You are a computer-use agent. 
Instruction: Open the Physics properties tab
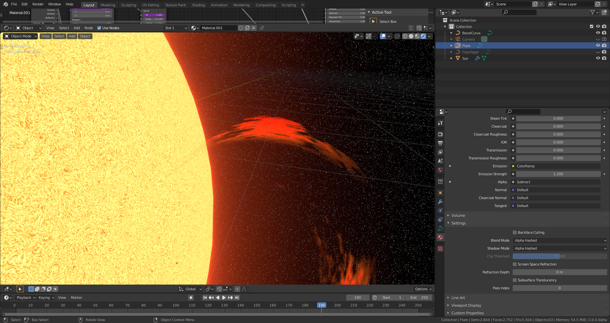(440, 211)
